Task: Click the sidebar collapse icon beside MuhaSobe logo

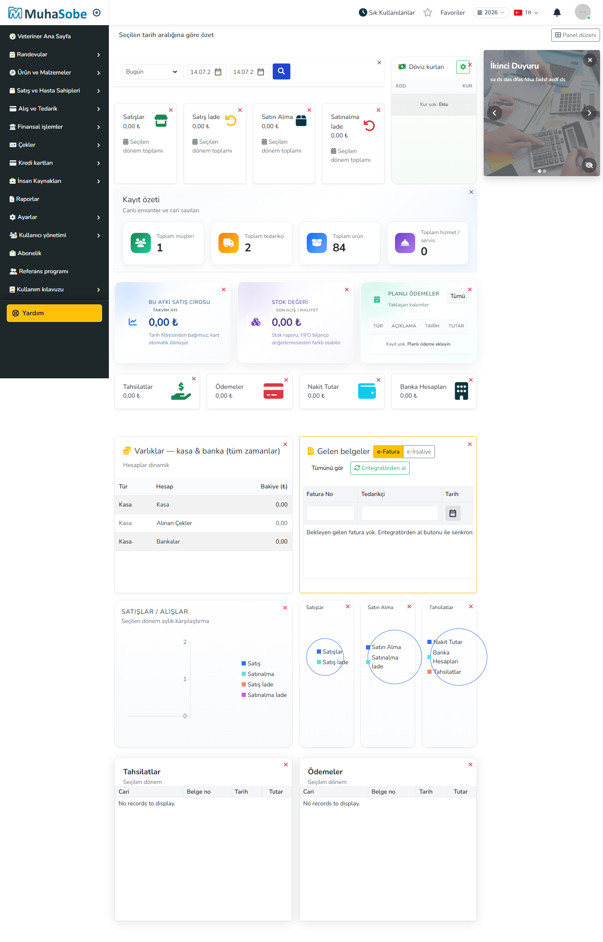Action: [x=97, y=13]
